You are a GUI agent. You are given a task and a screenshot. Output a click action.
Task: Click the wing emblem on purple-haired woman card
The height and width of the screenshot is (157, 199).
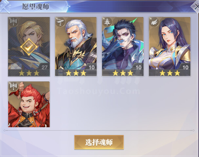coord(154,22)
